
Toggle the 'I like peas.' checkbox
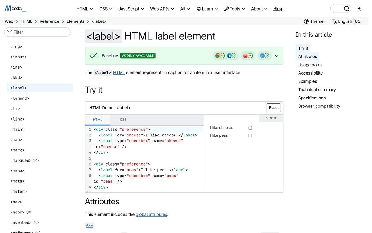pyautogui.click(x=250, y=135)
